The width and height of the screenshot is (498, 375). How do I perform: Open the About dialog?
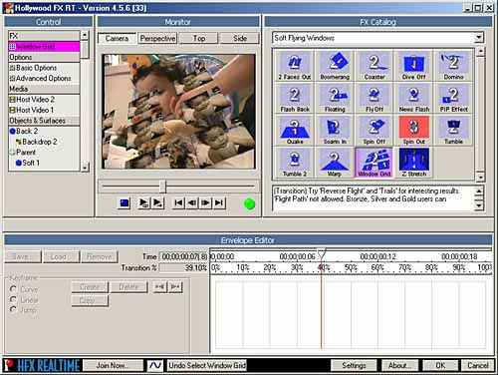click(399, 365)
